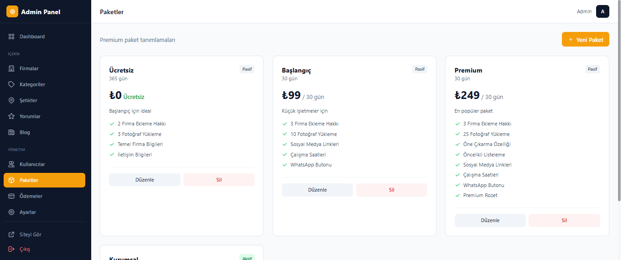Viewport: 623px width, 260px height.
Task: Create a package with Yeni Paket button
Action: tap(585, 40)
